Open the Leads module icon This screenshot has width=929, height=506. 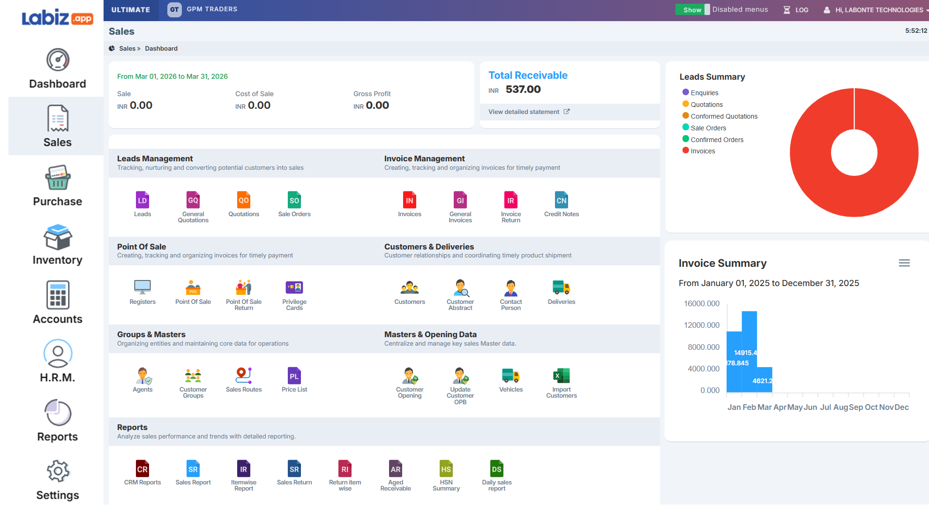tap(142, 200)
